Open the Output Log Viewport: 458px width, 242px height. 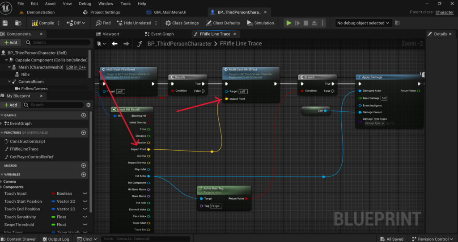56,239
